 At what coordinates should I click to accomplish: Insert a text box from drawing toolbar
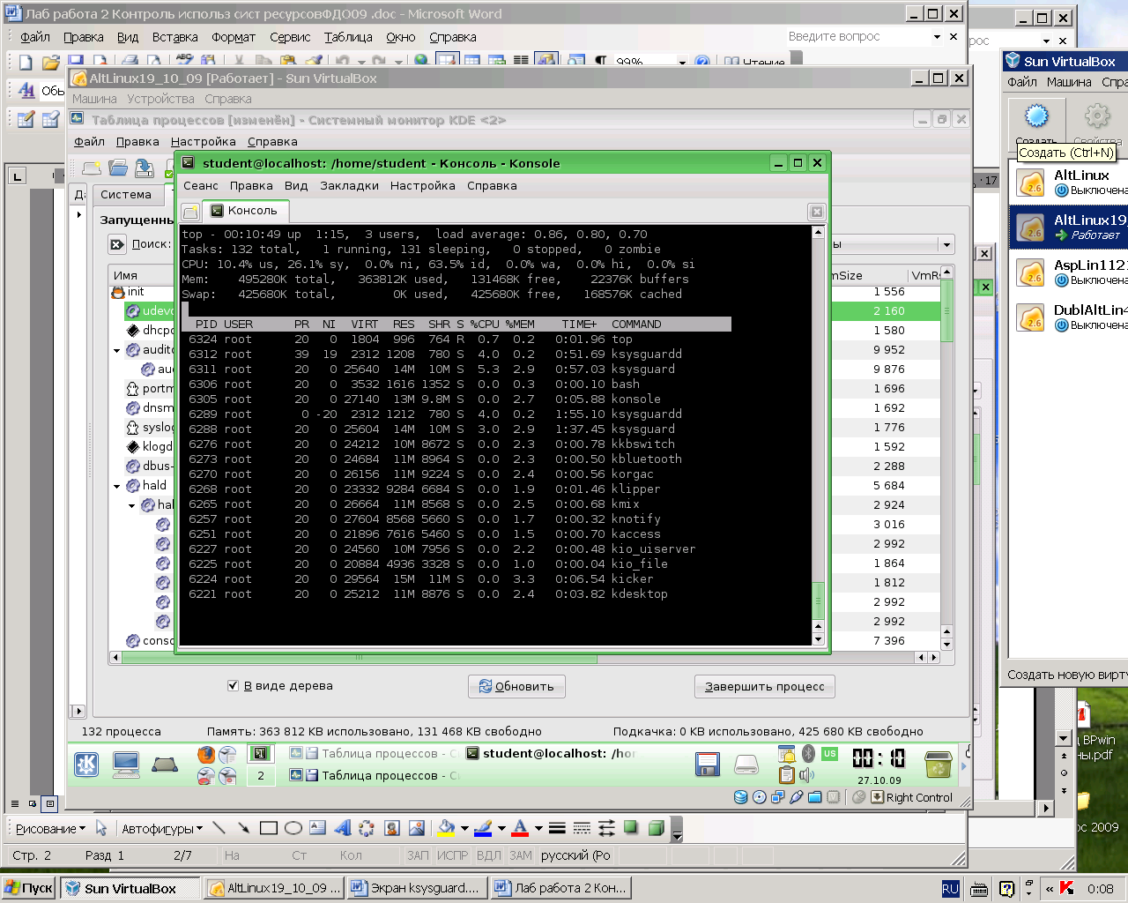[318, 828]
